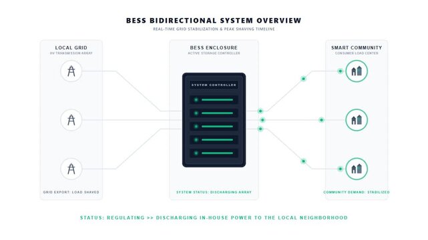Click the bottom Local Grid transmission tower icon
This screenshot has height=240, width=428.
pyautogui.click(x=71, y=169)
